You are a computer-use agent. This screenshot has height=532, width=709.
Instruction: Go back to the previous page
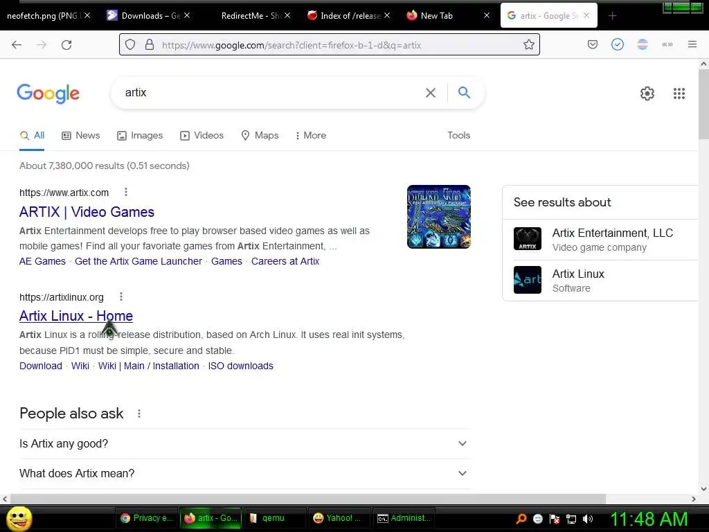coord(17,45)
